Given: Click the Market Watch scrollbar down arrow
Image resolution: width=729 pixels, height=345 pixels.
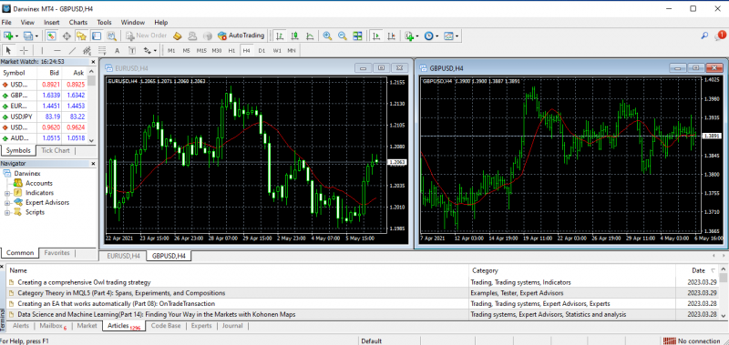Looking at the screenshot, I should [92, 140].
